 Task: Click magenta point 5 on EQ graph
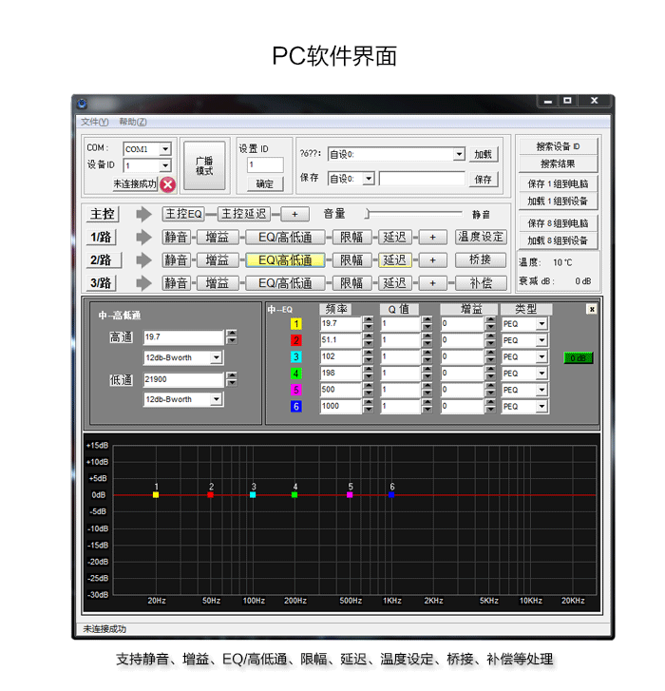[350, 495]
